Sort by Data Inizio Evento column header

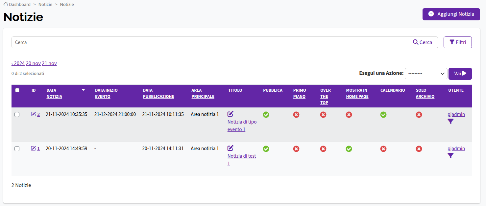click(x=106, y=93)
